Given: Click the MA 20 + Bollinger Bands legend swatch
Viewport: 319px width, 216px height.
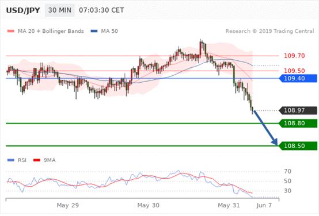Looking at the screenshot, I should click(x=11, y=31).
